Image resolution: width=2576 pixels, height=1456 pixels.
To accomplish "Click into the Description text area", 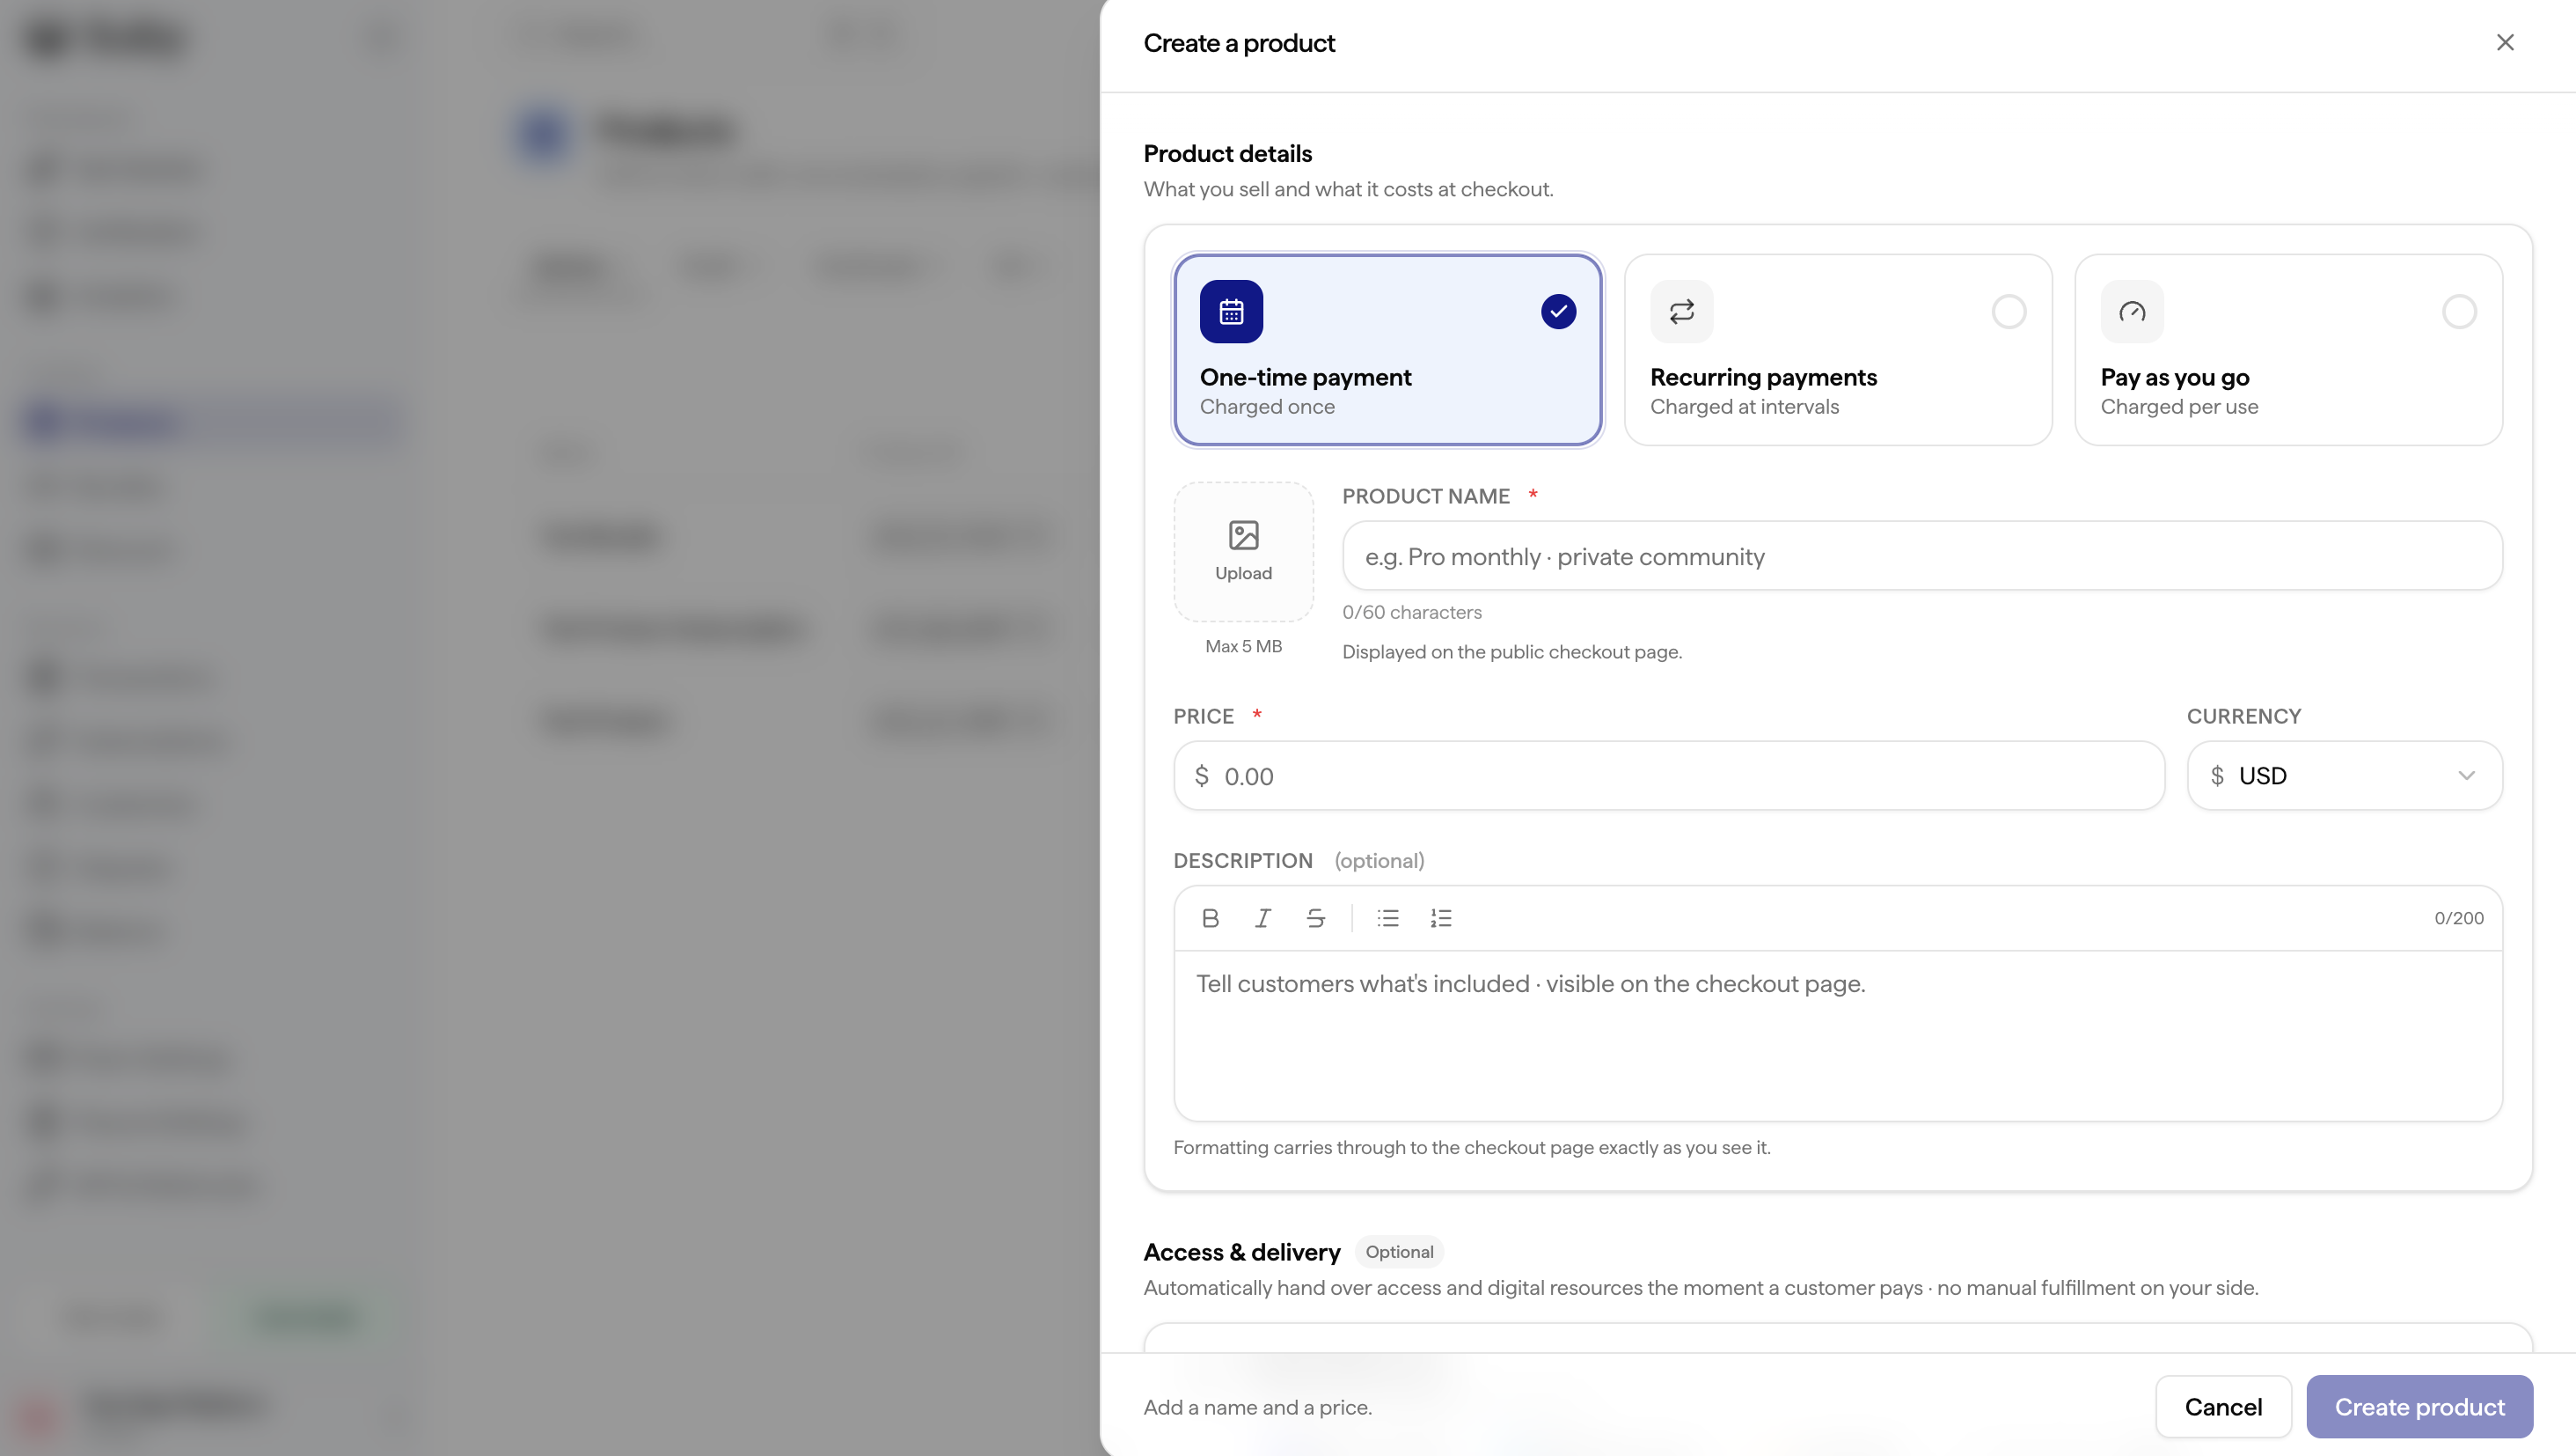I will [1838, 1034].
